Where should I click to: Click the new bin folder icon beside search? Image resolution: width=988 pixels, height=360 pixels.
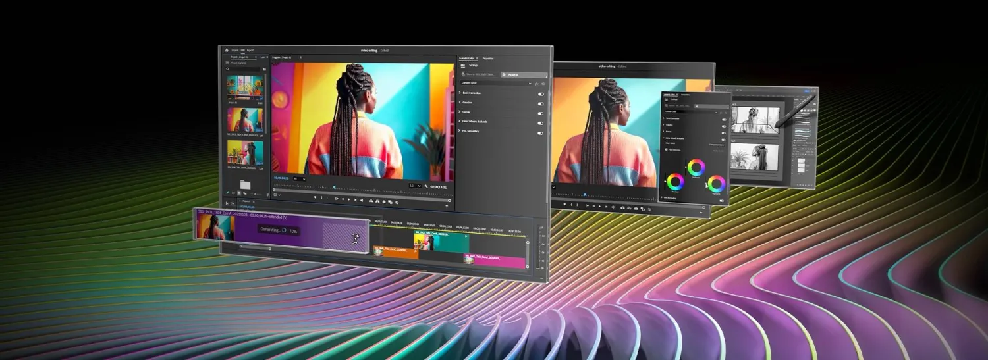tap(264, 69)
